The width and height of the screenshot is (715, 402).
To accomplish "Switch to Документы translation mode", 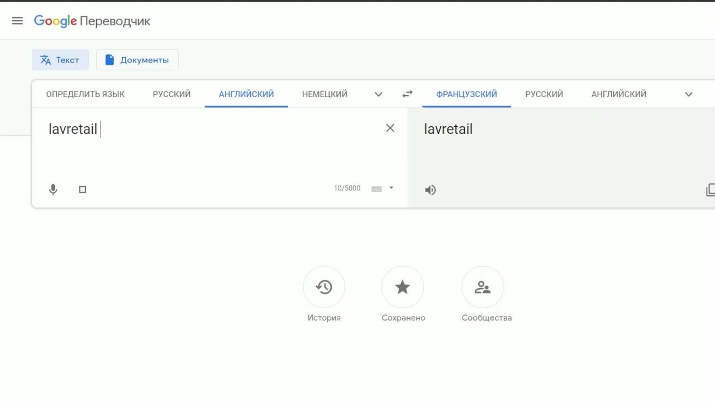I will click(137, 60).
